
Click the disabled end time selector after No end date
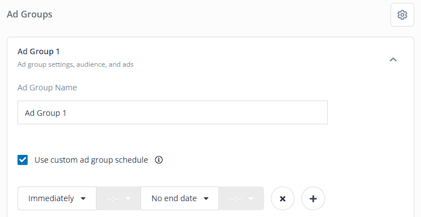[242, 198]
